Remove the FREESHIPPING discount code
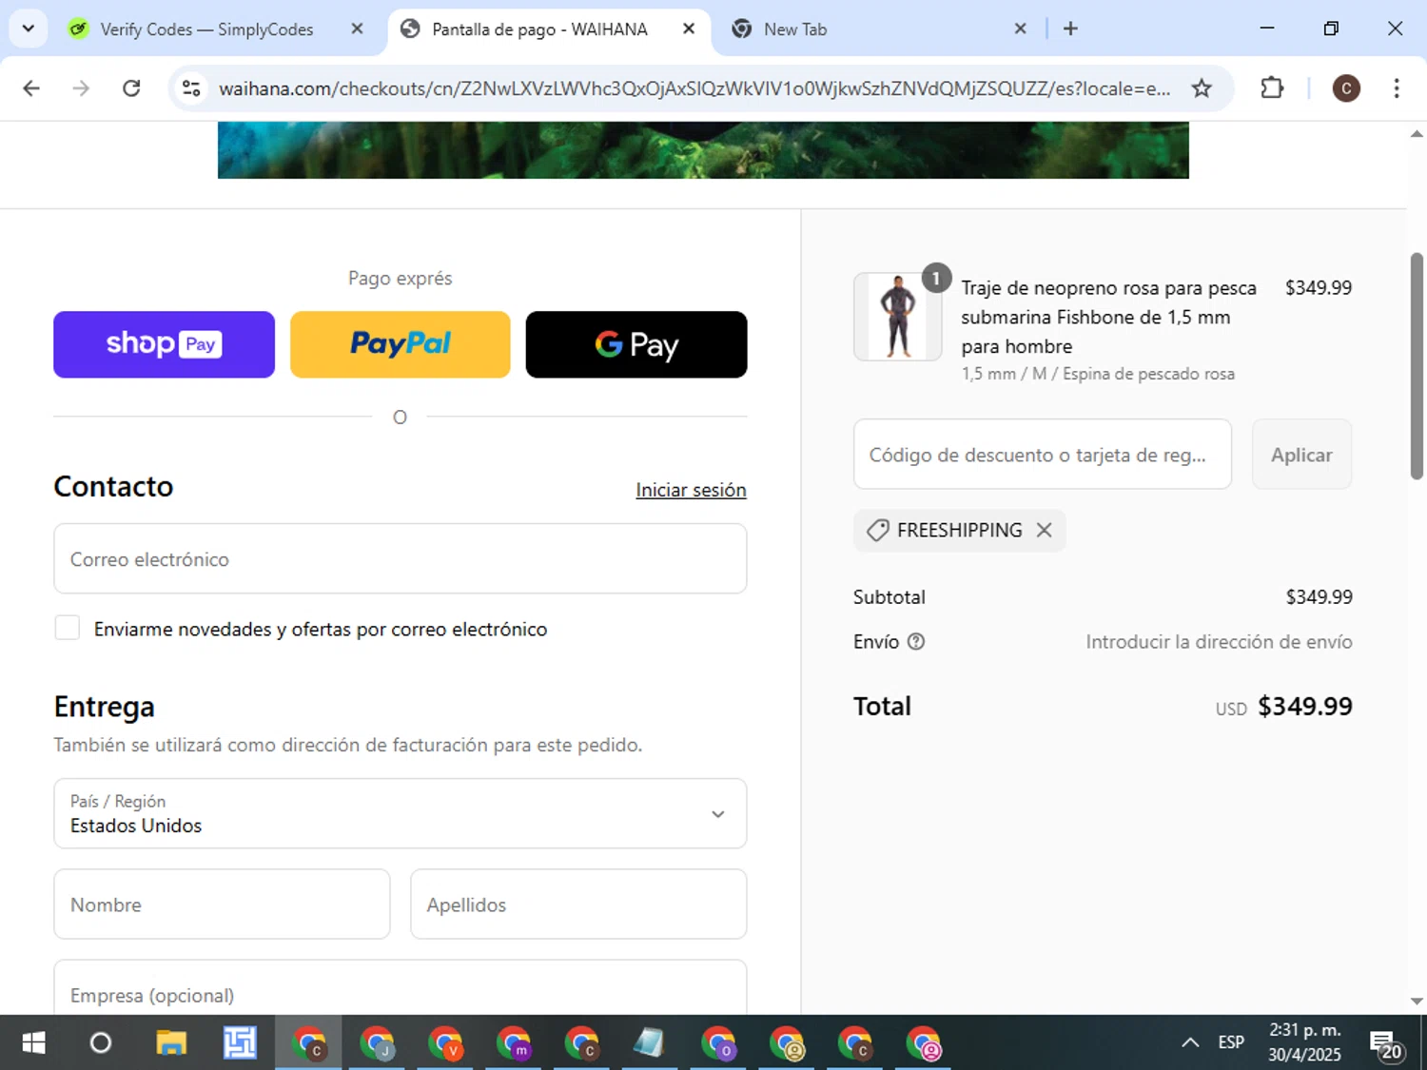1427x1070 pixels. tap(1044, 531)
